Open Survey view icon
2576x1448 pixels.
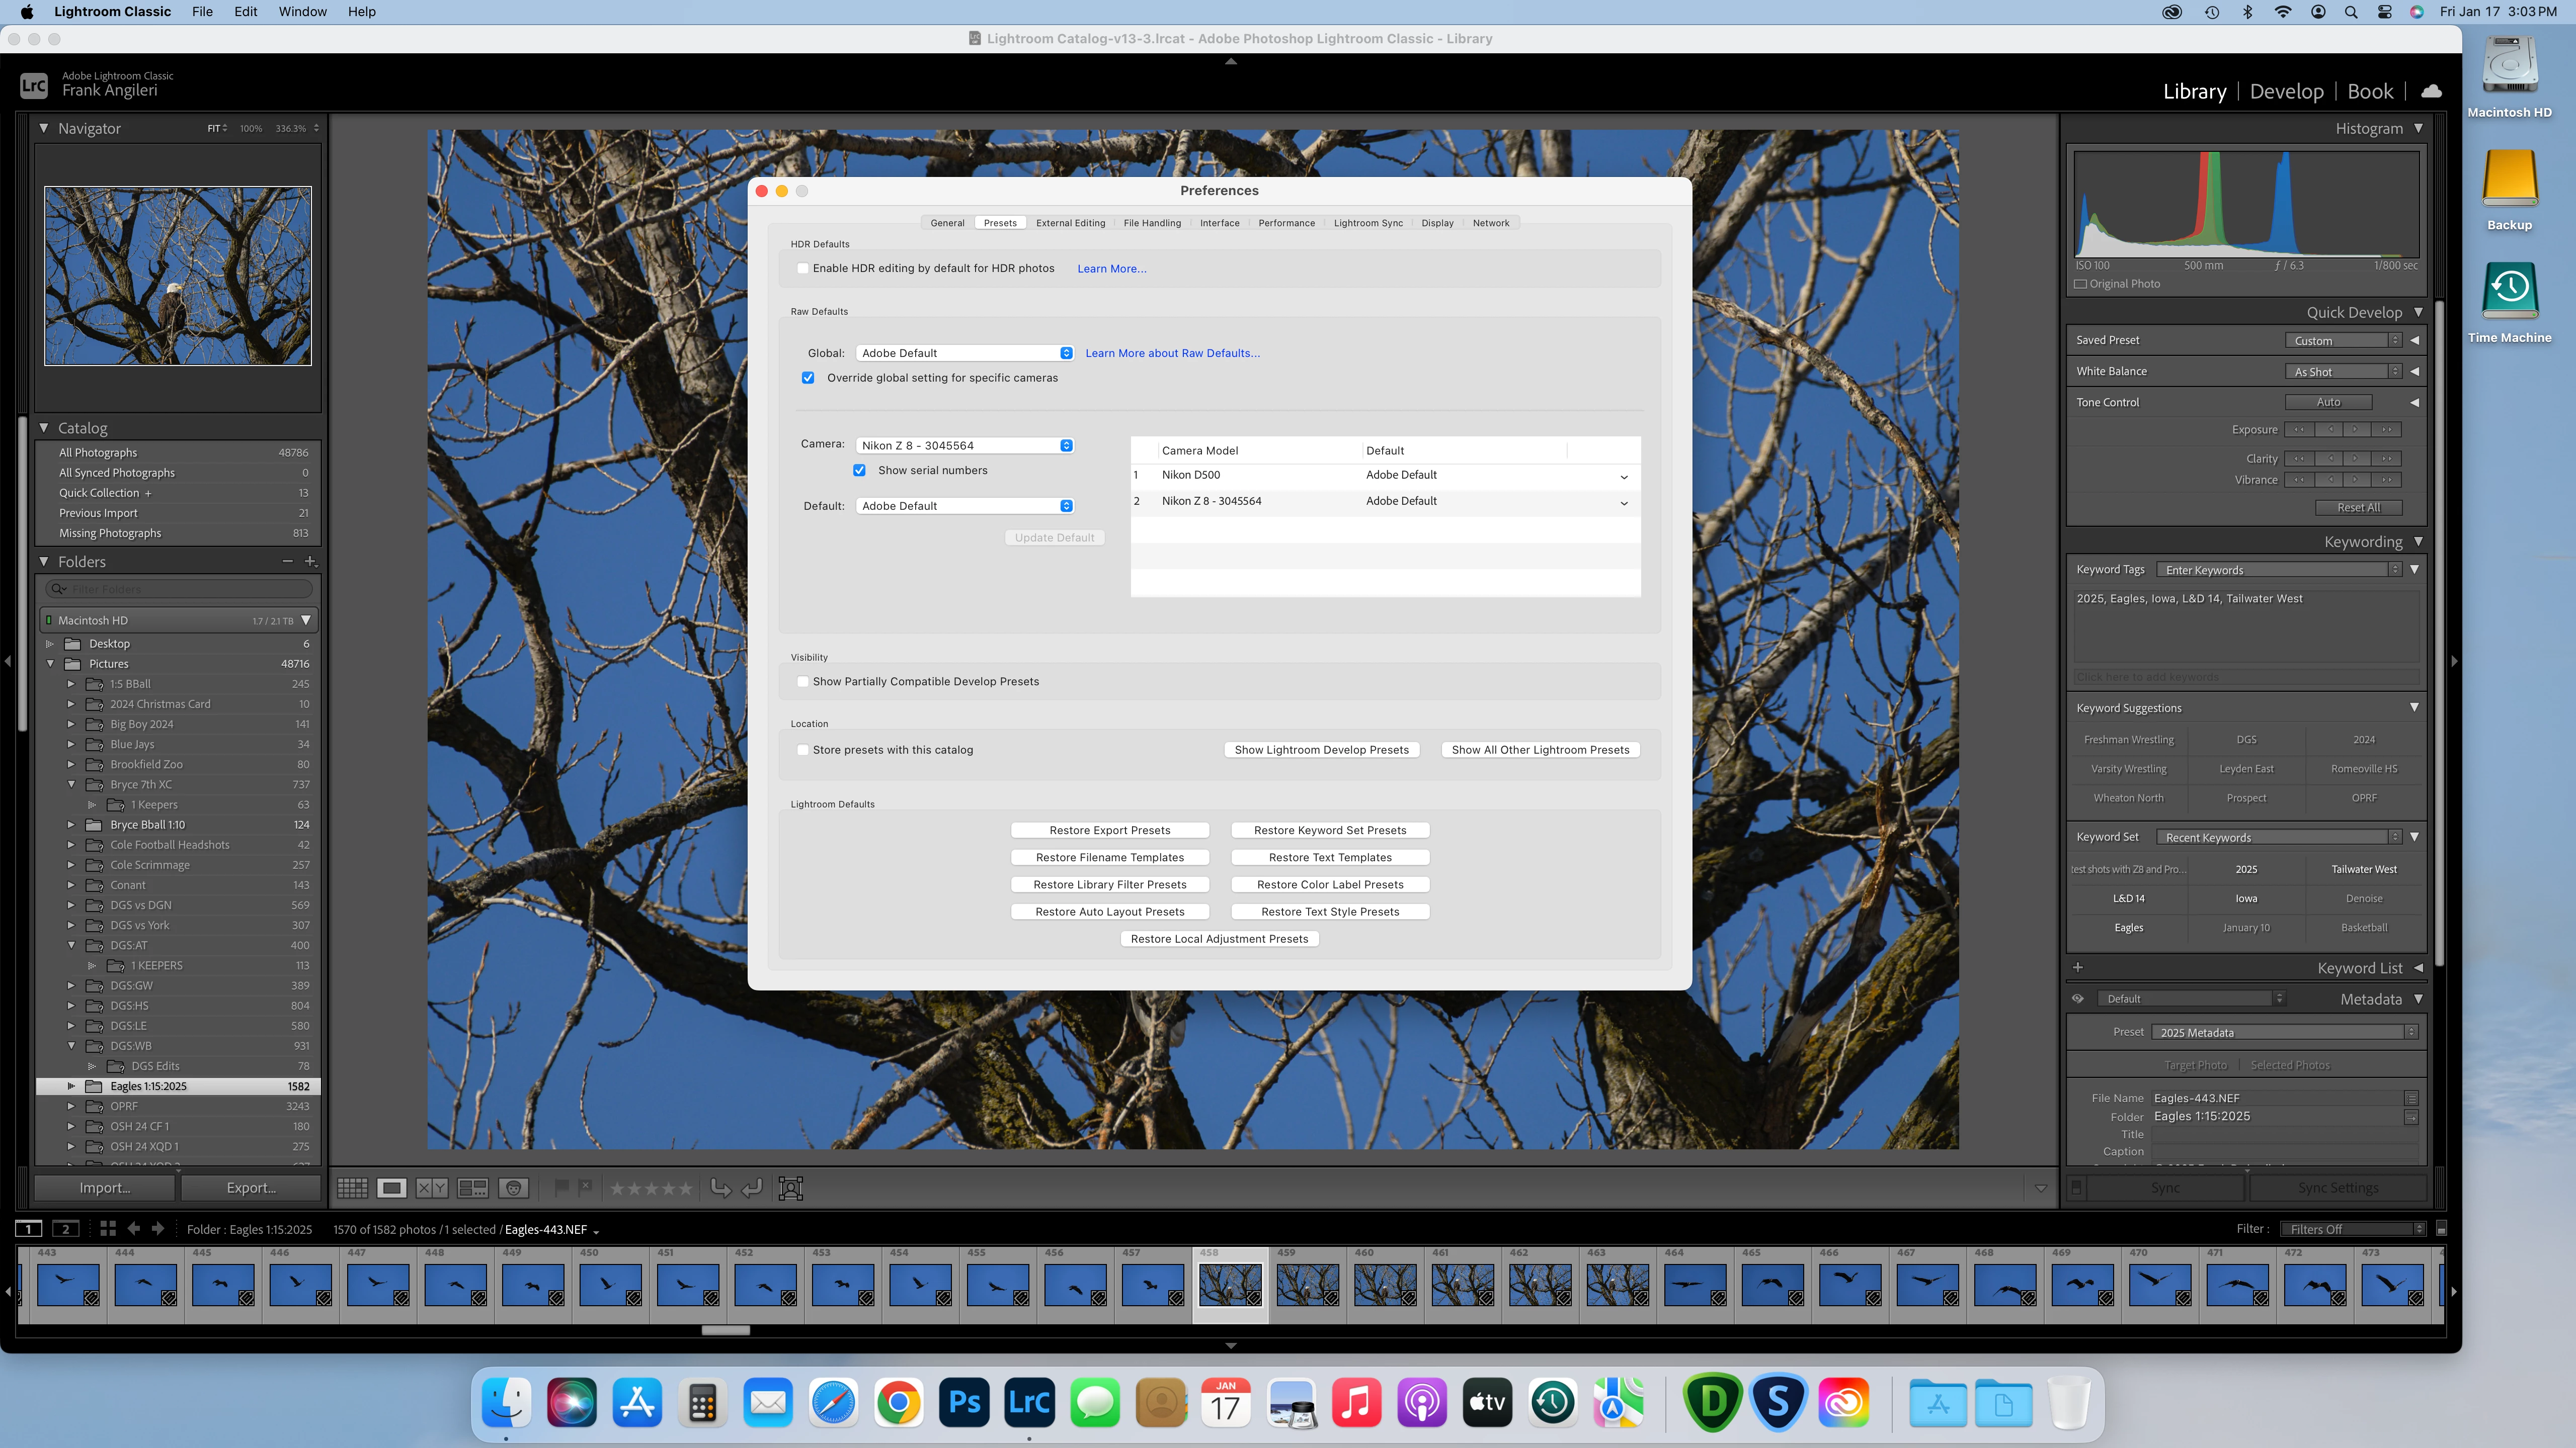coord(472,1188)
